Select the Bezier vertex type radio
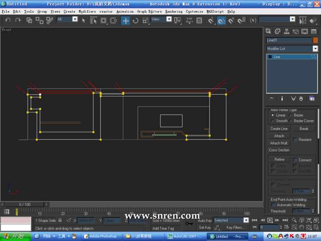The width and height of the screenshot is (321, 241). tap(291, 115)
